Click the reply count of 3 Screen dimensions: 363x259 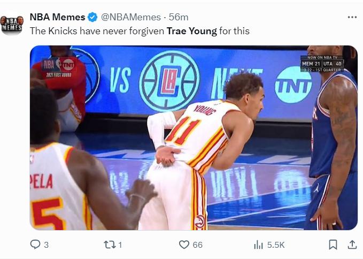point(46,245)
